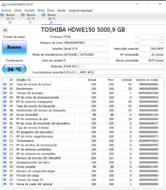Click the status icon for attribute 04

(5, 97)
